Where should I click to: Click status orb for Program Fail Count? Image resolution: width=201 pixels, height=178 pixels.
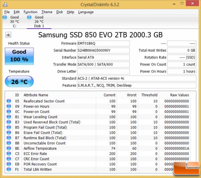click(9, 127)
